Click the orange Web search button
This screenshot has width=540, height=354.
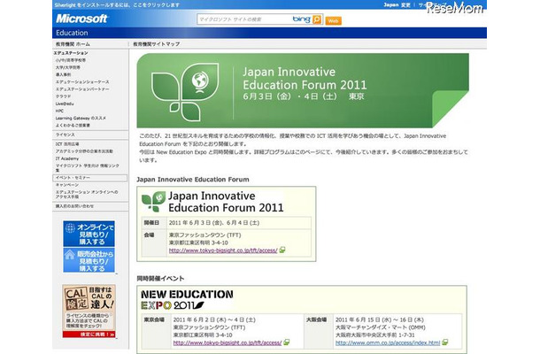pos(333,20)
